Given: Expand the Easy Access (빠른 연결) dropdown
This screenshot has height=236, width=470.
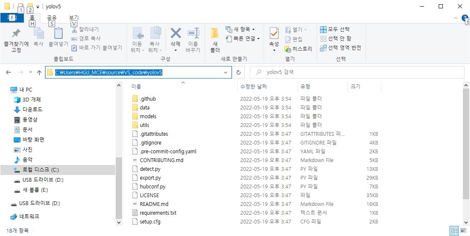Looking at the screenshot, I should [258, 38].
